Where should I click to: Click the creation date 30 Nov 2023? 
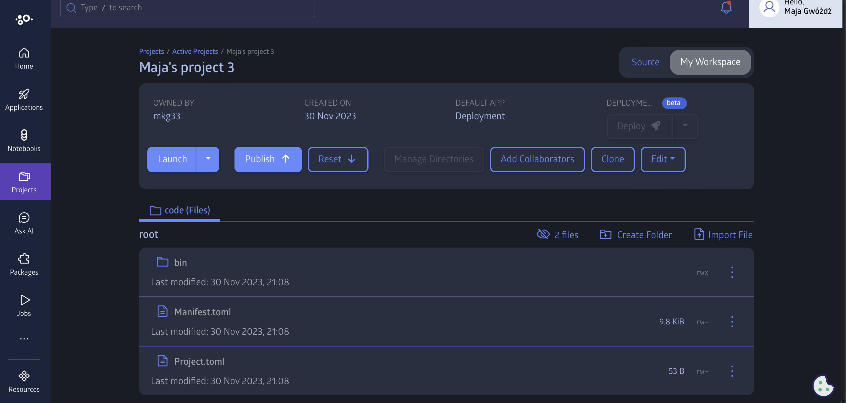pos(330,116)
